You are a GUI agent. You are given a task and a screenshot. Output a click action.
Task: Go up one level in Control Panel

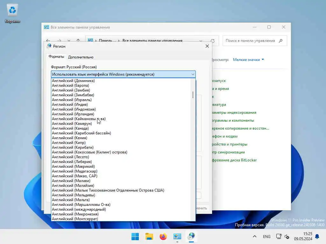78,40
